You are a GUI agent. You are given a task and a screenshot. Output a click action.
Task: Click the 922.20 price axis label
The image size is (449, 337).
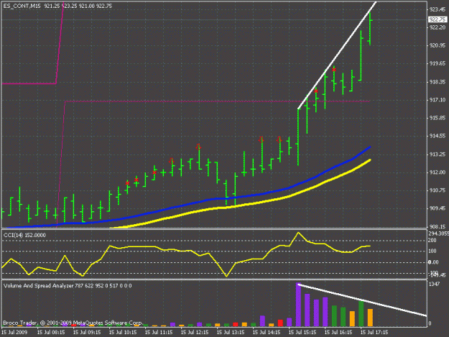pyautogui.click(x=438, y=27)
